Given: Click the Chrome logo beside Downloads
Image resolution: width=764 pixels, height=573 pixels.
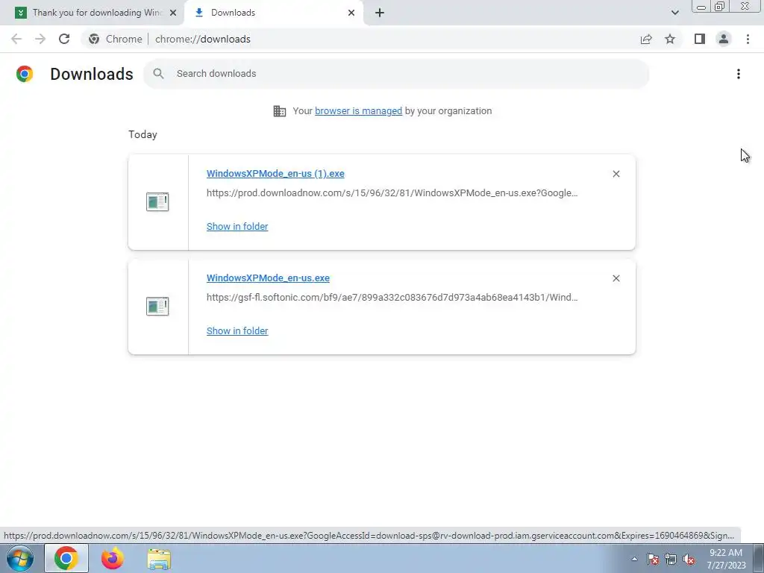Looking at the screenshot, I should pos(25,74).
